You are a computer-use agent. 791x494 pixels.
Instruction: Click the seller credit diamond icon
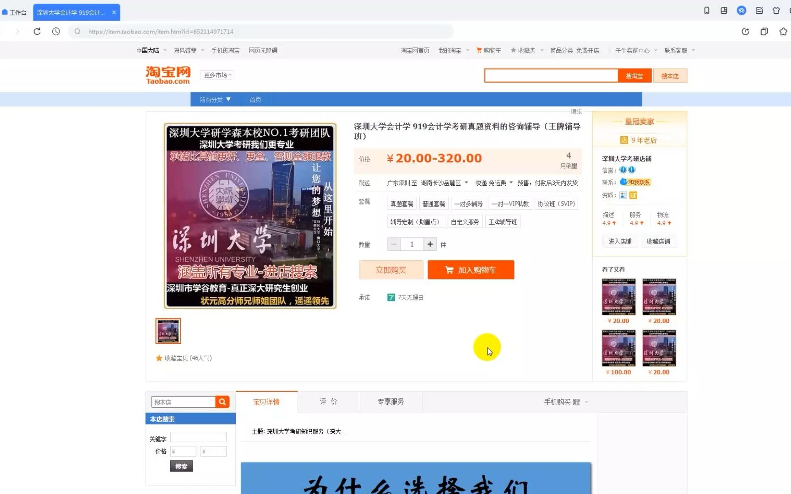[x=627, y=170]
